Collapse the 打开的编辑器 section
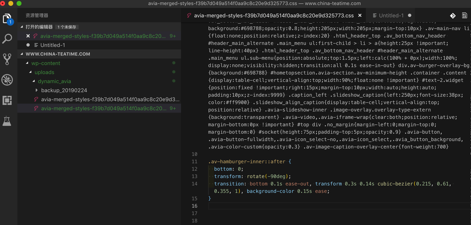Screen dimensions: 471x225 click(x=22, y=27)
